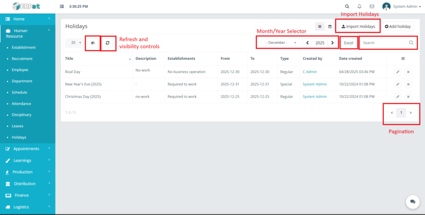Toggle column visibility with eye icon
425x215 pixels.
click(93, 43)
